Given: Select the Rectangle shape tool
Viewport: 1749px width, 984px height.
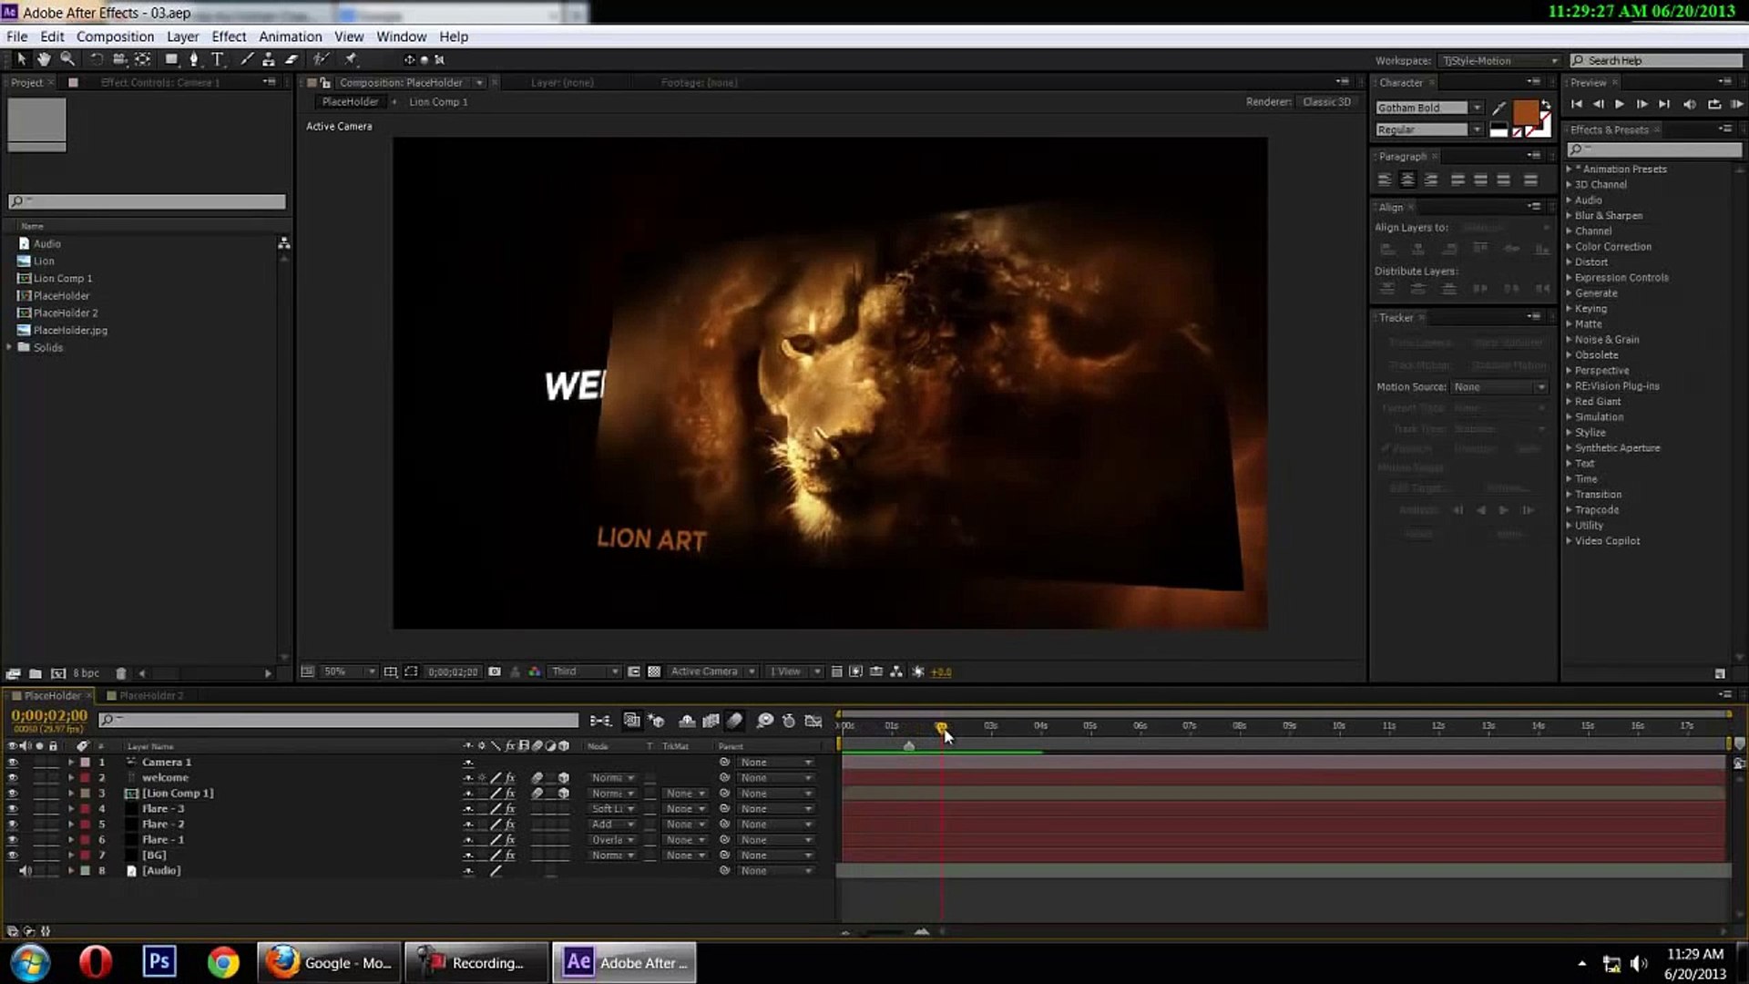Looking at the screenshot, I should [170, 59].
